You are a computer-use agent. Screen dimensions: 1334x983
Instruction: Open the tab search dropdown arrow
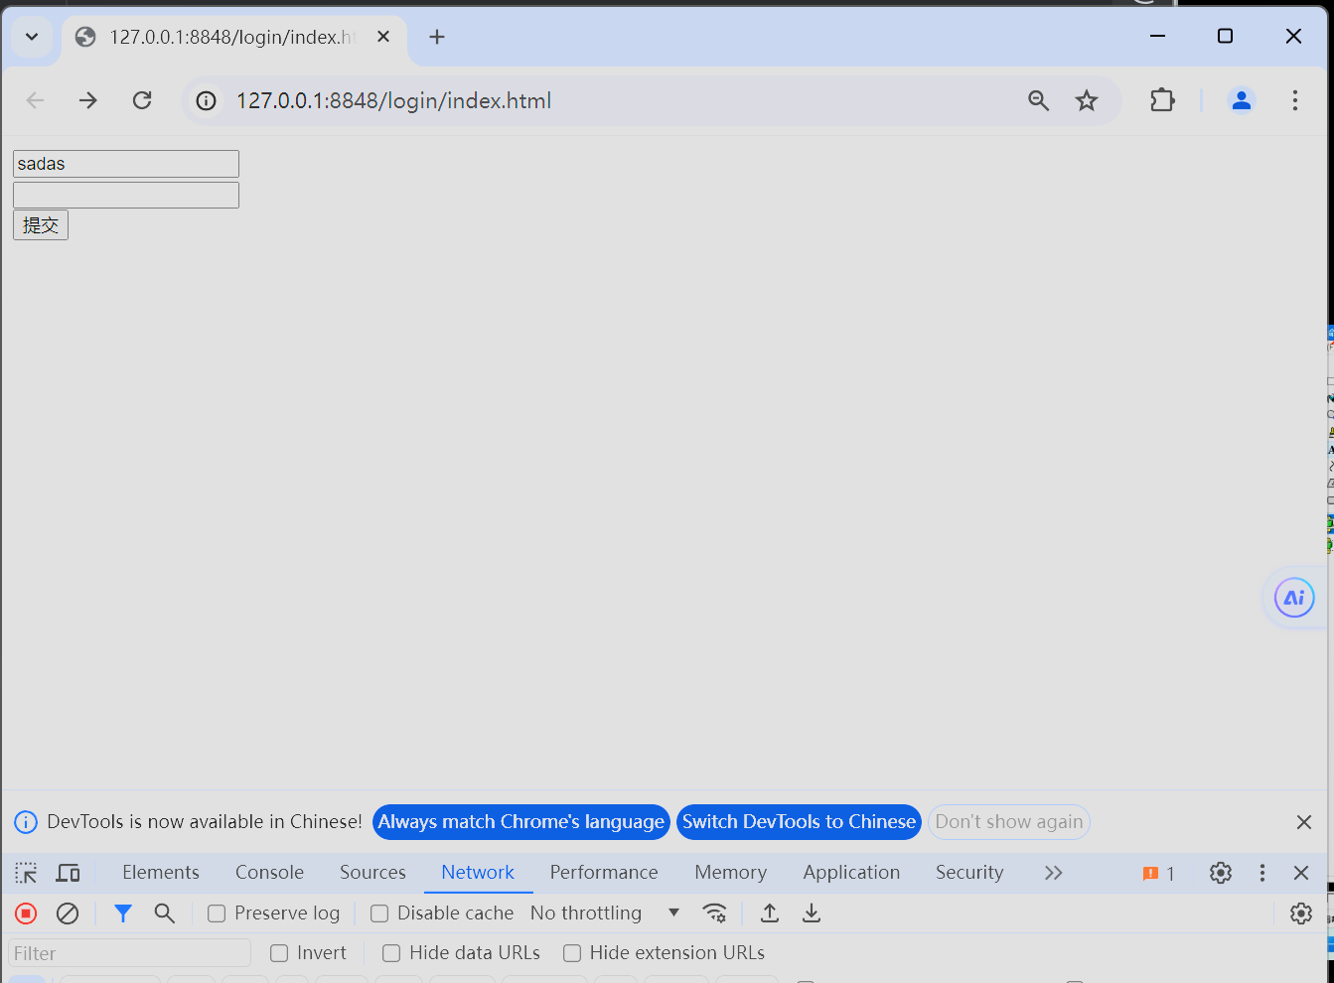click(32, 37)
